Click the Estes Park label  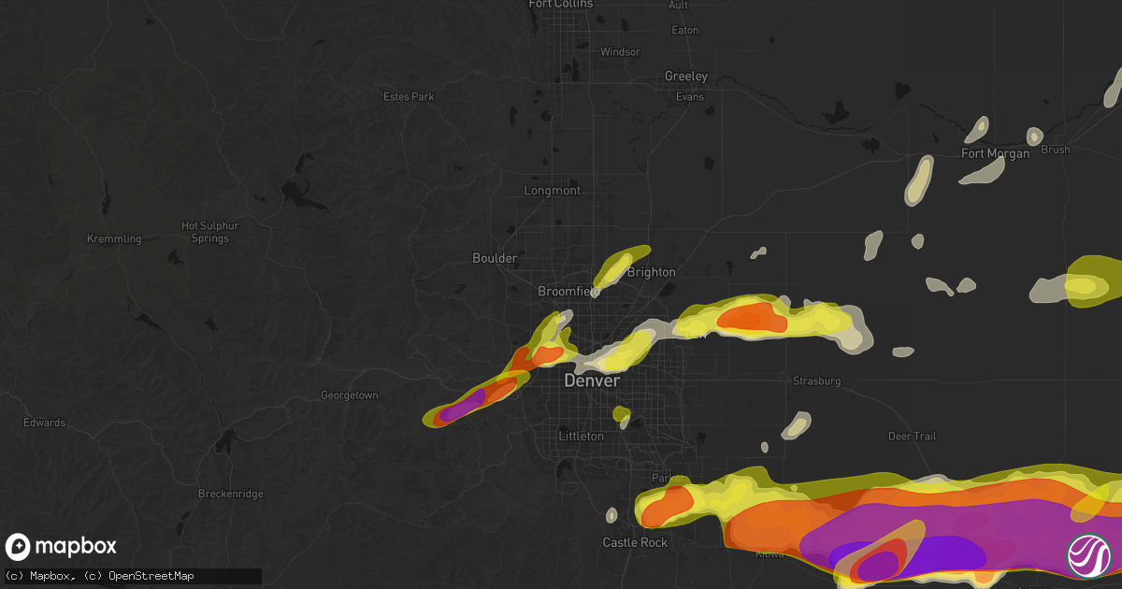tap(410, 96)
